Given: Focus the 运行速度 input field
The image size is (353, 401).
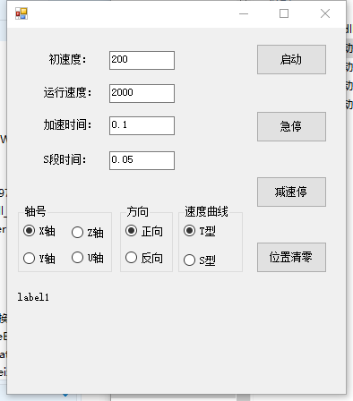Looking at the screenshot, I should point(142,93).
